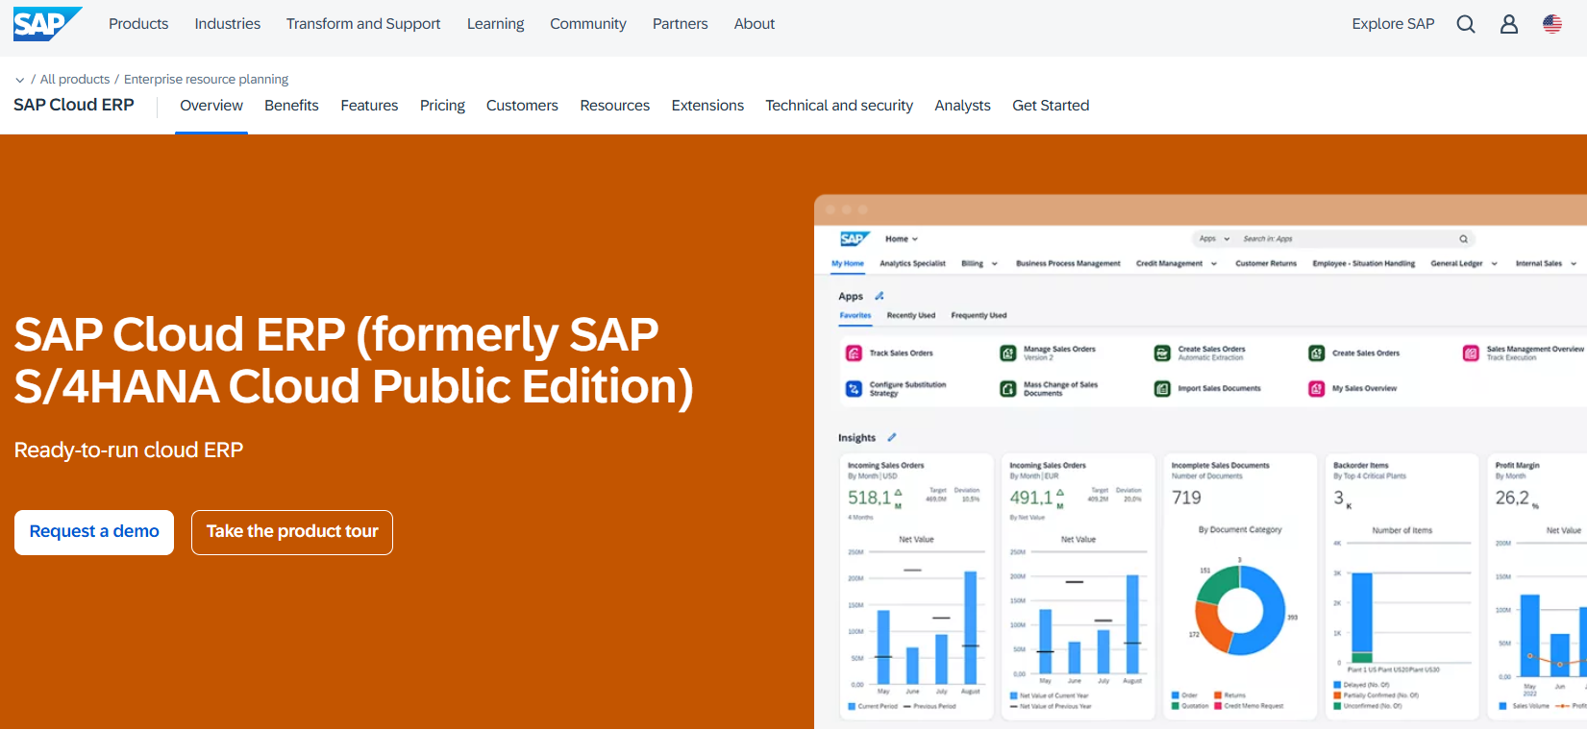Open the Apps dropdown in preview search
Screen dimensions: 1587x754
coord(1214,239)
